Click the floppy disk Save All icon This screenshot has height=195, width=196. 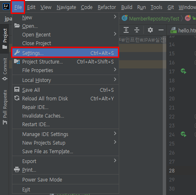17,90
